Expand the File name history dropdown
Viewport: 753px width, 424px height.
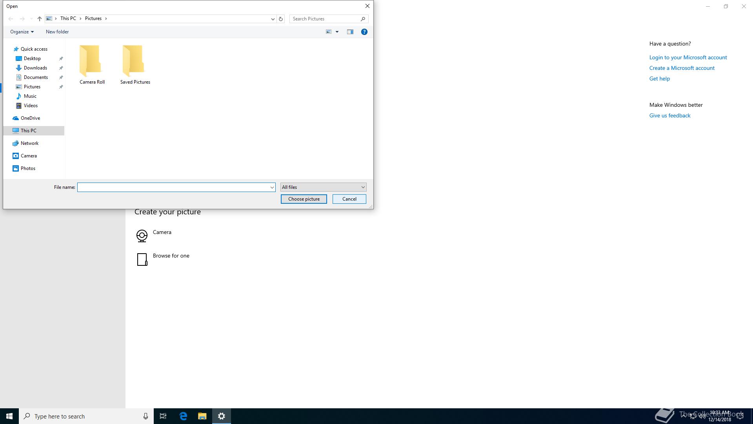click(x=272, y=187)
